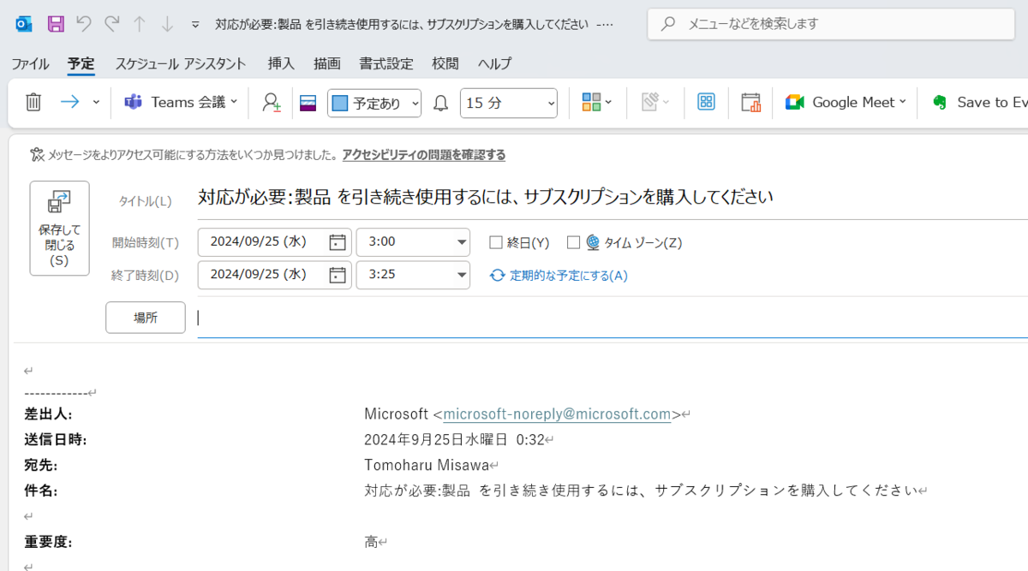
Task: Open the ファイル tab
Action: click(30, 63)
